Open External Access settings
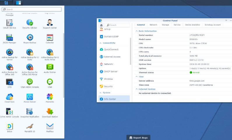Image resolution: width=232 pixels, height=140 pixels. tap(114, 57)
